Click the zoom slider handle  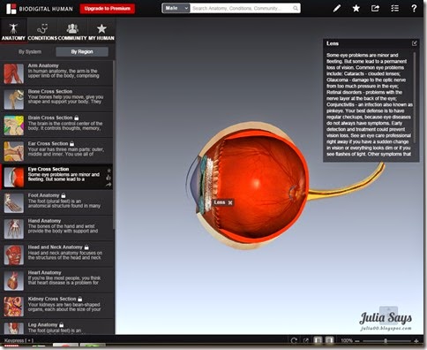click(386, 341)
